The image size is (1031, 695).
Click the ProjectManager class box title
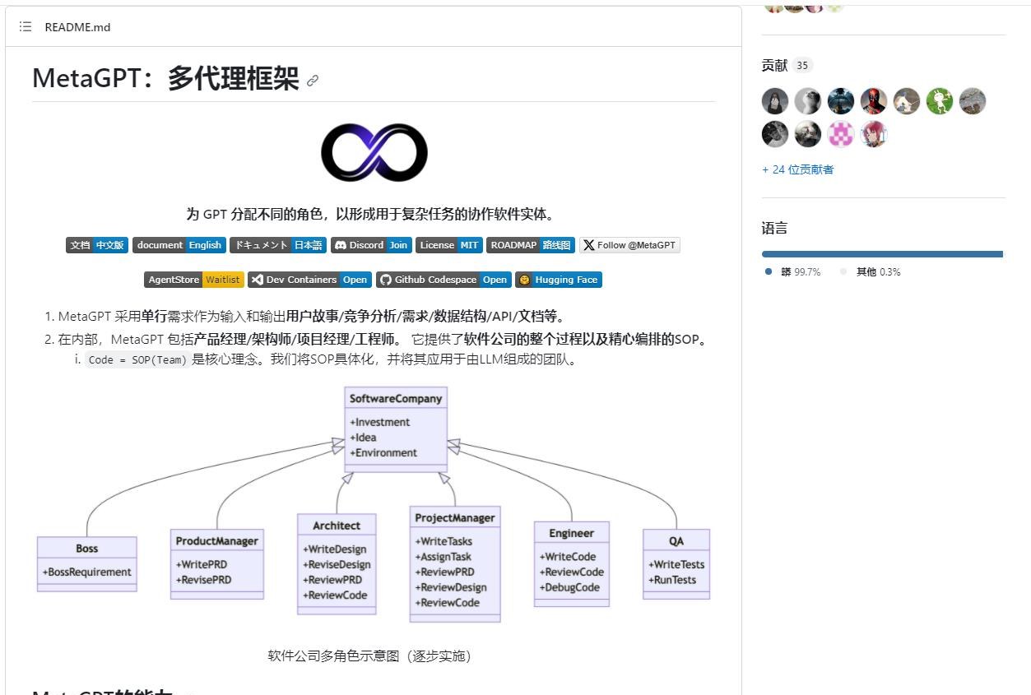tap(455, 518)
